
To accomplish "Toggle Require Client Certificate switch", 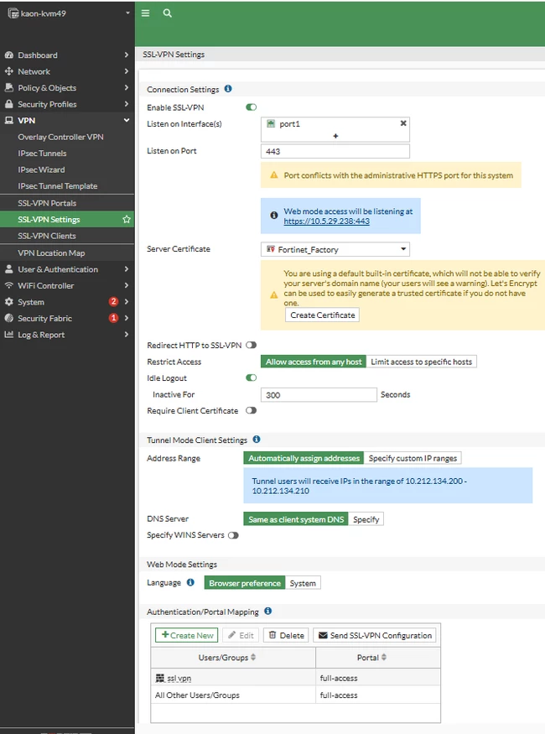I will 252,410.
